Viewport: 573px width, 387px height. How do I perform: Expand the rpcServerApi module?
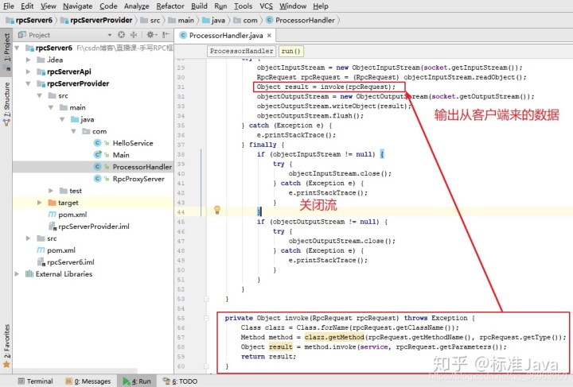[28, 72]
